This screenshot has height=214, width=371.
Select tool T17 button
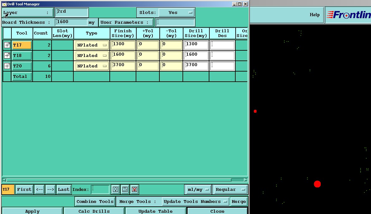tap(22, 45)
